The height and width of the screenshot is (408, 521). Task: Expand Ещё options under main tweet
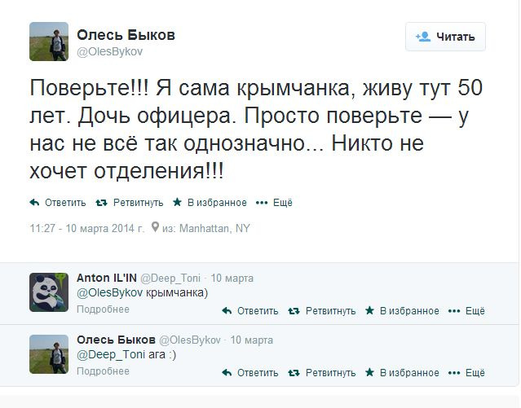(x=262, y=203)
